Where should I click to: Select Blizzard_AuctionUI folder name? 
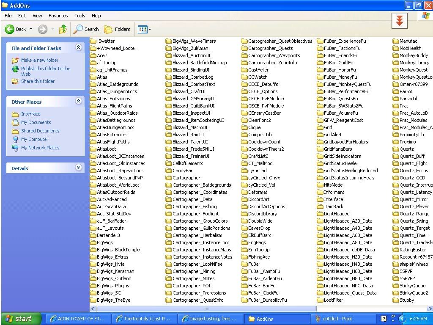tap(192, 55)
